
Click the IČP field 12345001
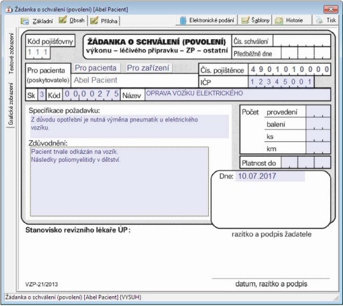pos(281,82)
